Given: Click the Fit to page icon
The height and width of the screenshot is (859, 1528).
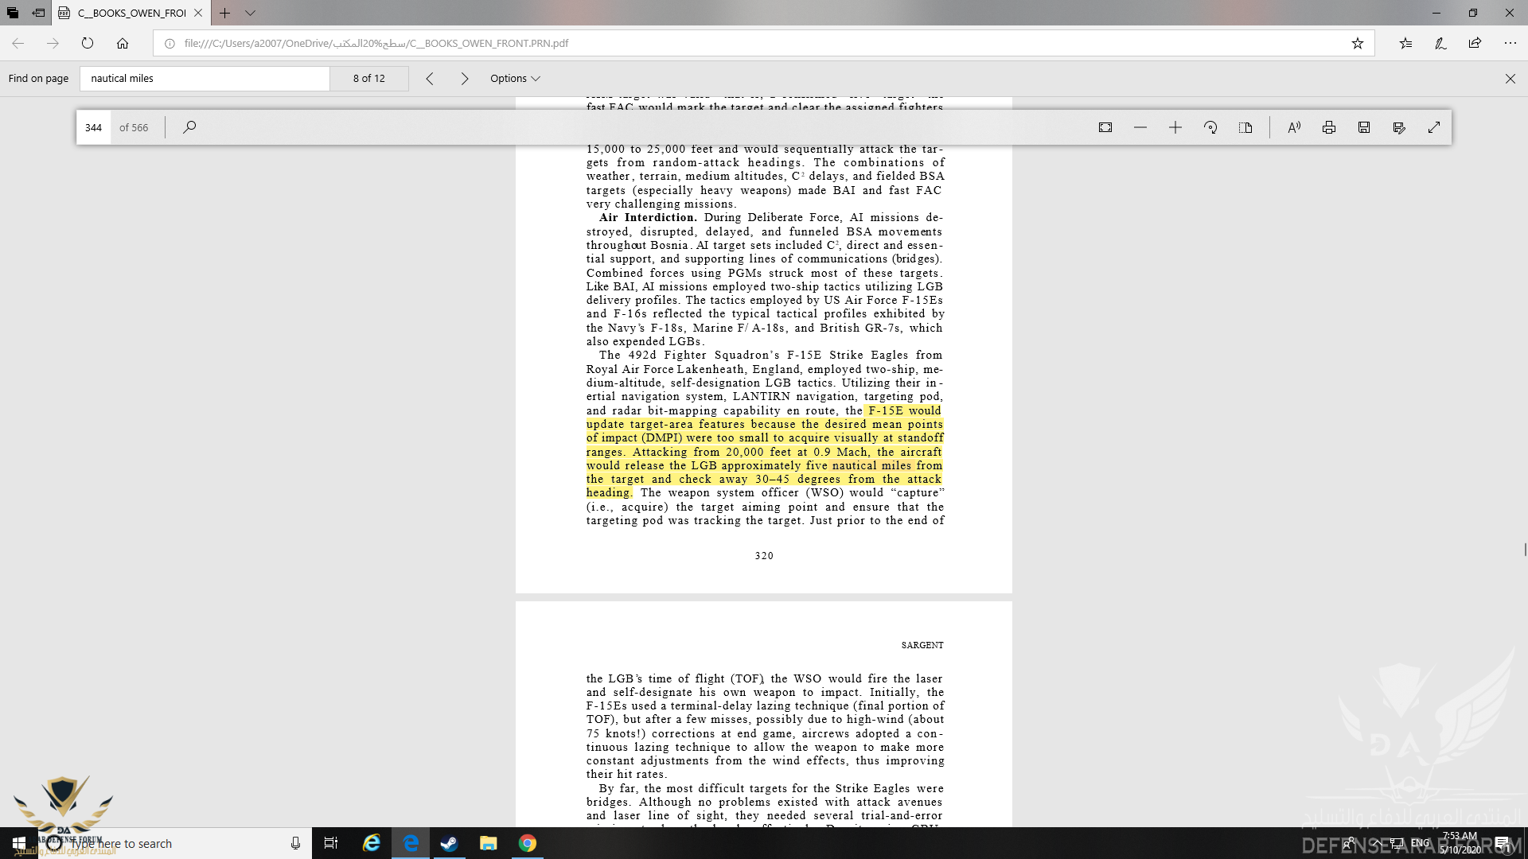Looking at the screenshot, I should coord(1105,127).
